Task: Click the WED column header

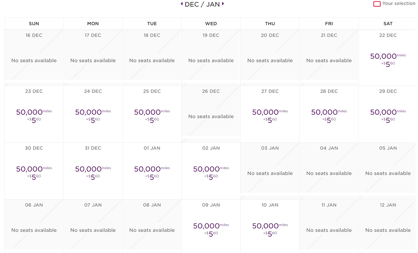Action: (x=211, y=24)
